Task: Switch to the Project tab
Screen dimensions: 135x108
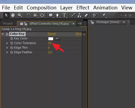Action: tap(8, 23)
